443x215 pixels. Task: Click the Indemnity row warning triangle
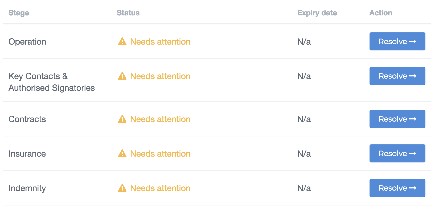pos(122,188)
